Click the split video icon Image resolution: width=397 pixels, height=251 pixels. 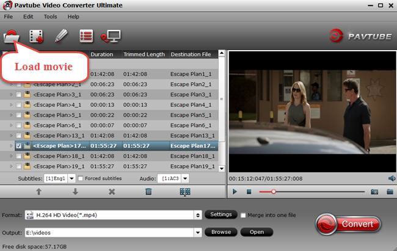coord(185,192)
